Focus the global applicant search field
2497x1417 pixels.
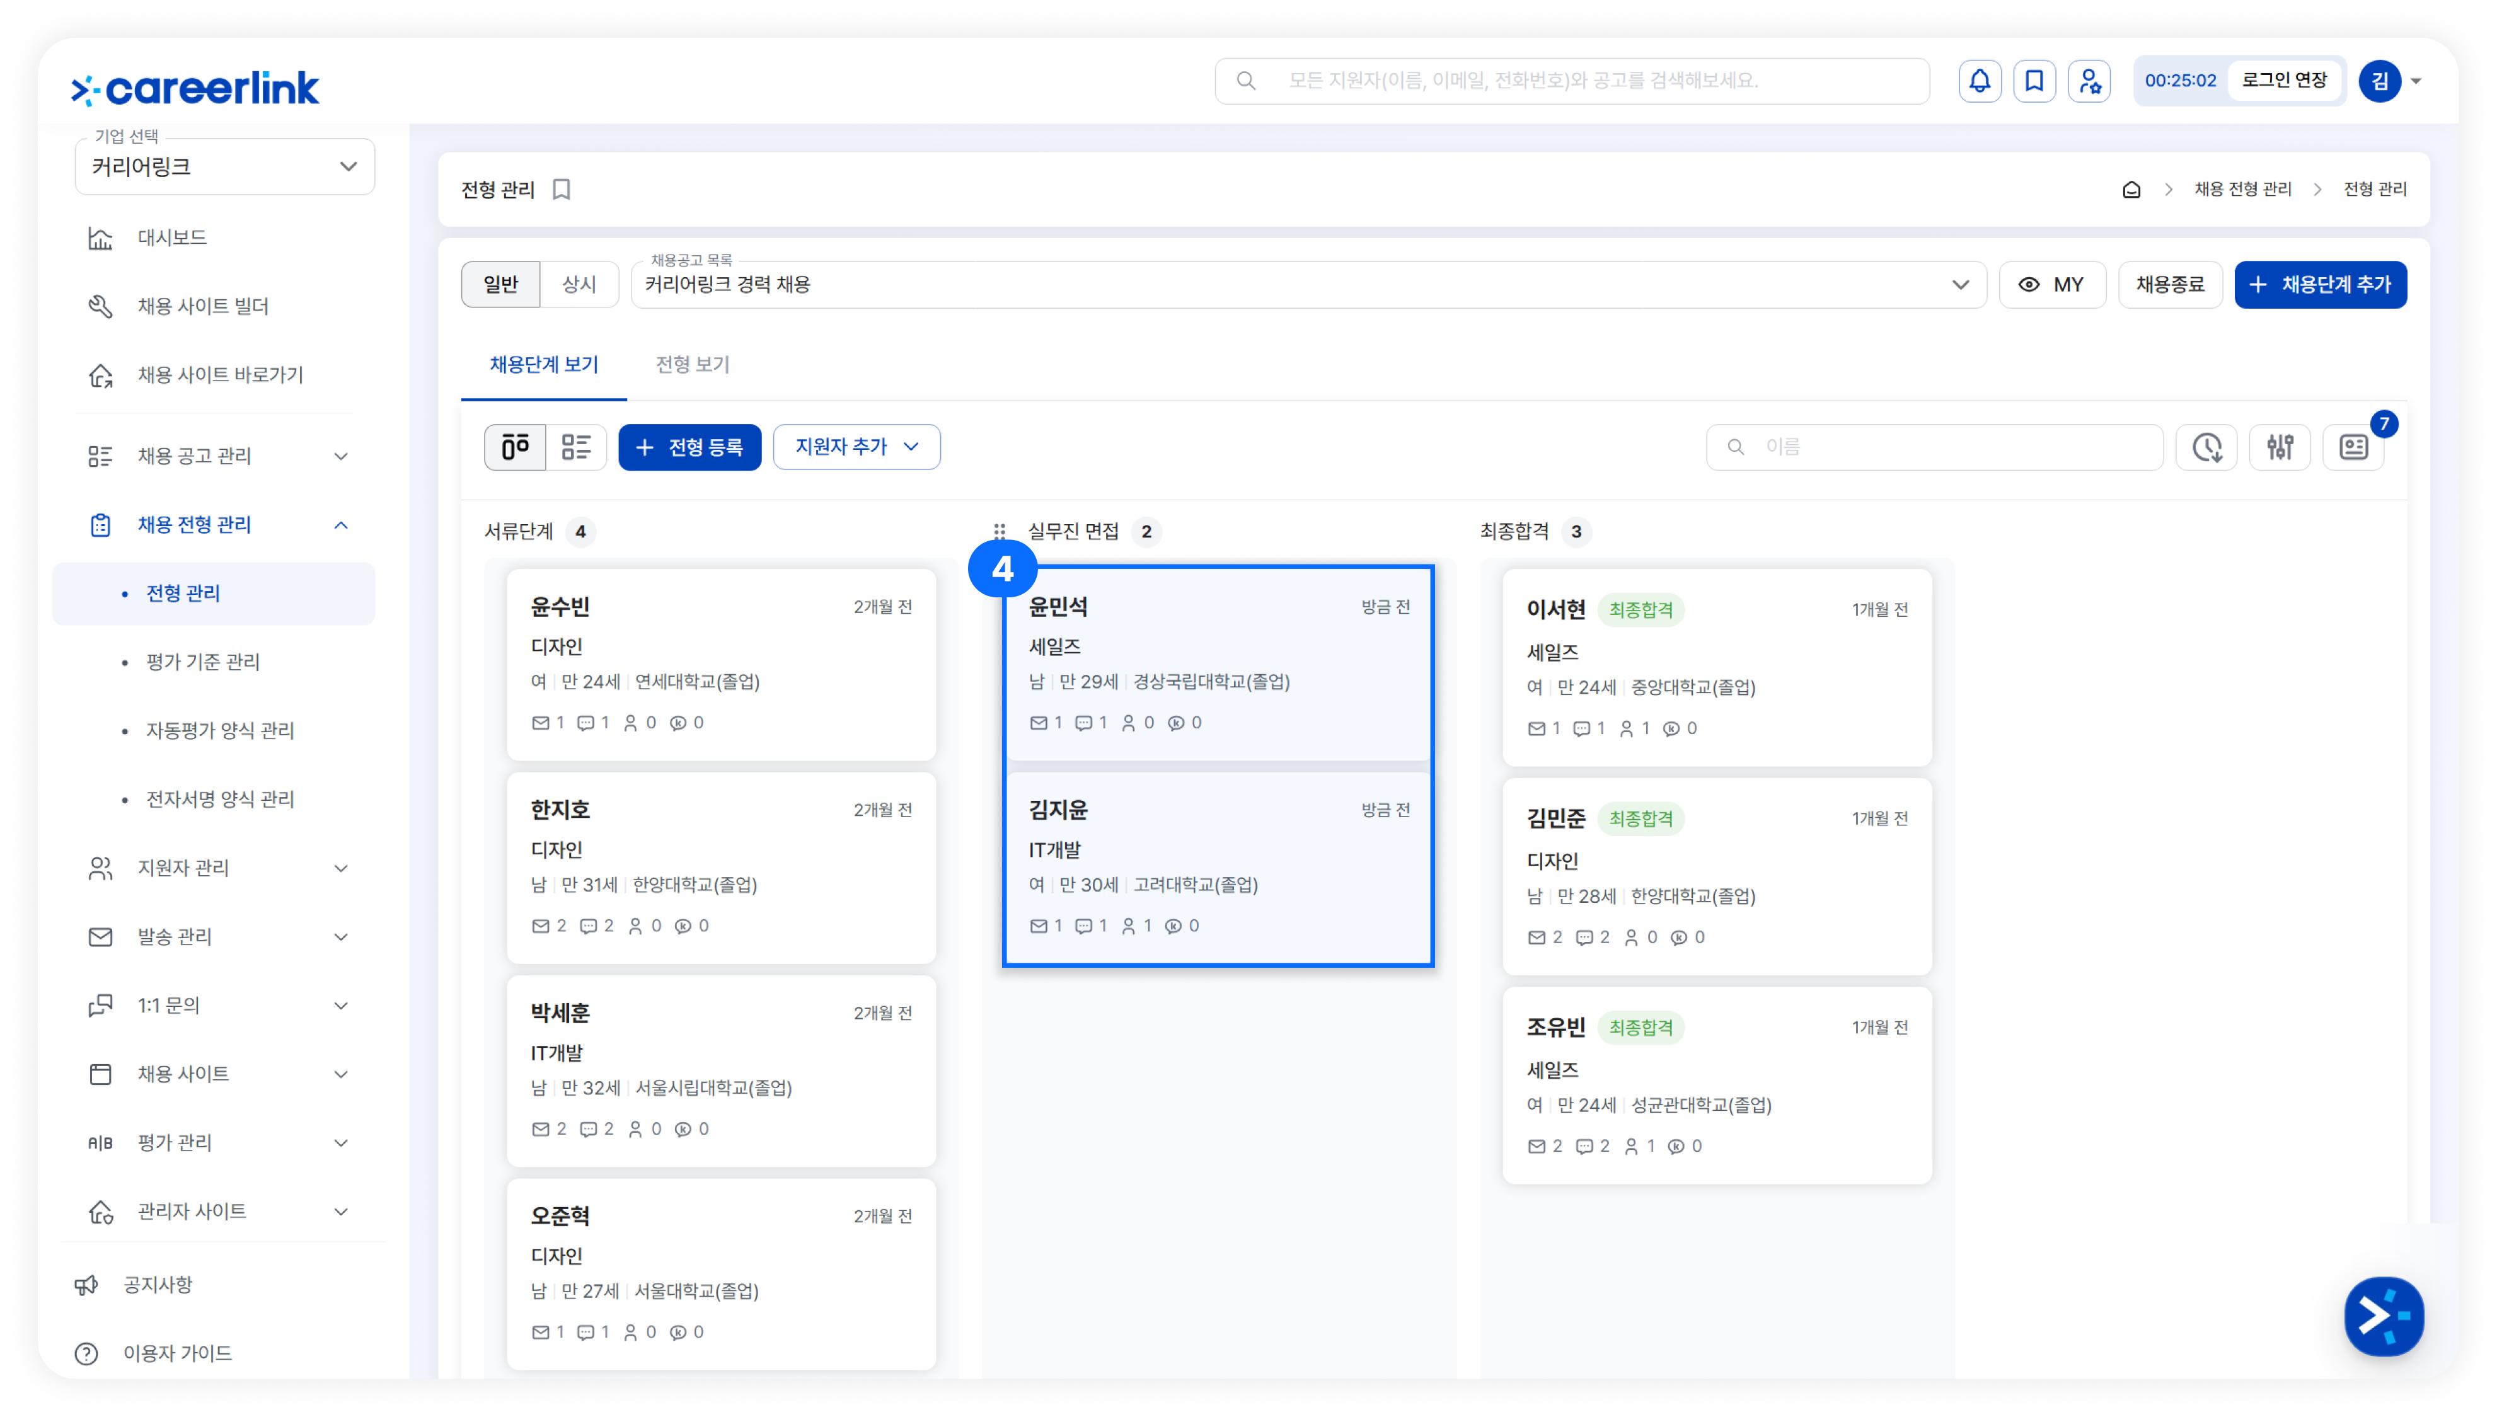[x=1571, y=81]
